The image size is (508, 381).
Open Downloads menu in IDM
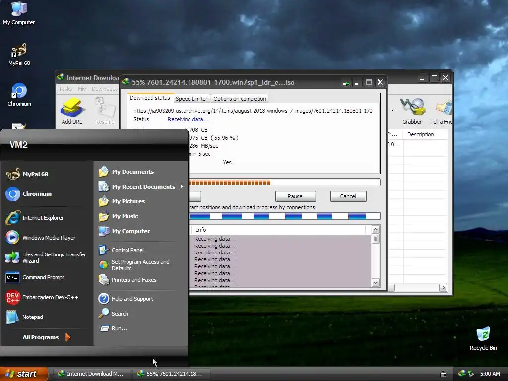pos(104,89)
